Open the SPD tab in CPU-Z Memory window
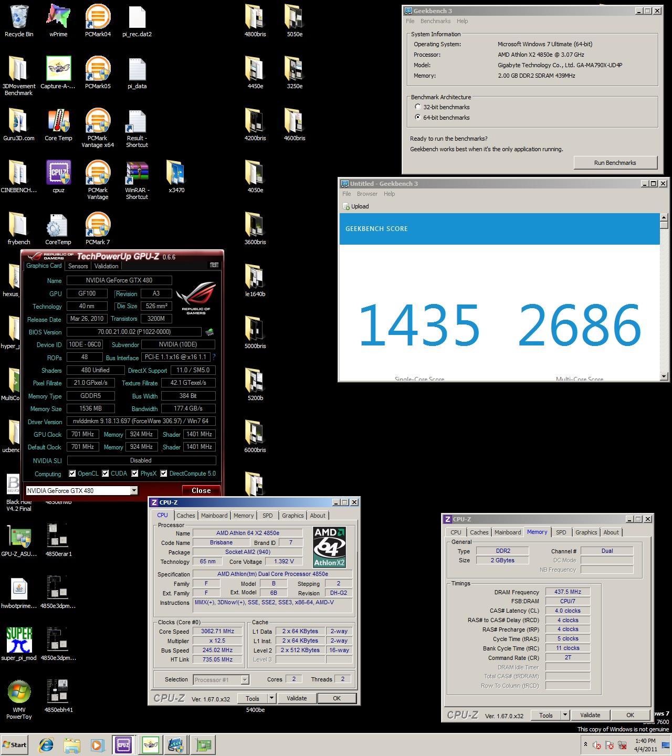Screen dimensions: 672x756 coord(561,532)
